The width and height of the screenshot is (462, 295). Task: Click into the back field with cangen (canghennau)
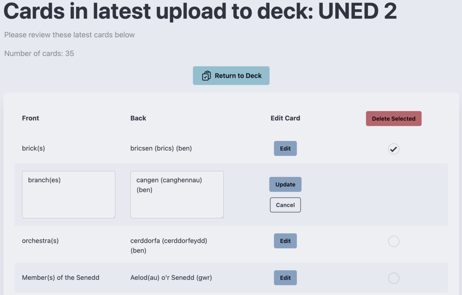177,195
